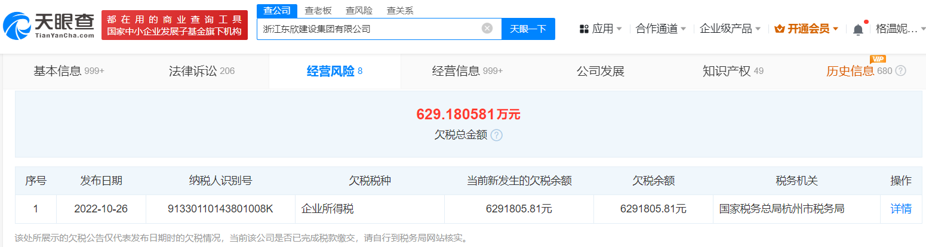926x247 pixels.
Task: Open the 开通会员 membership dropdown
Action: click(x=806, y=29)
